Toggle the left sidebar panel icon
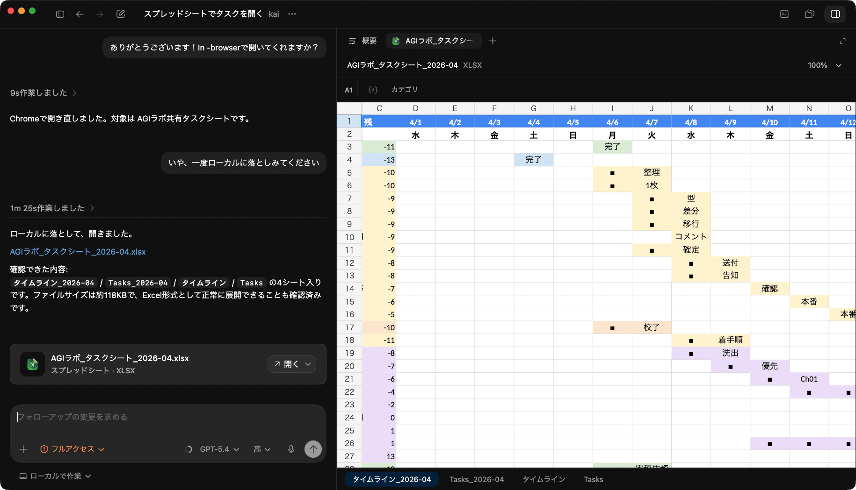This screenshot has height=490, width=856. pos(60,14)
